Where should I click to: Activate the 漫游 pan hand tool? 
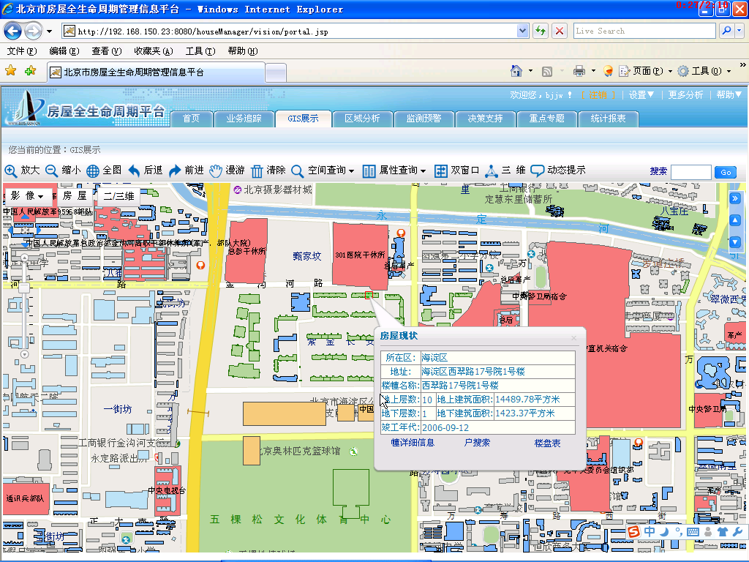pos(216,171)
